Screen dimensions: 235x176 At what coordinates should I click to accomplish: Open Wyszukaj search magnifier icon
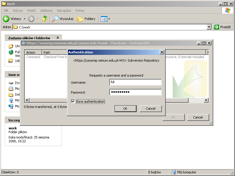55,19
